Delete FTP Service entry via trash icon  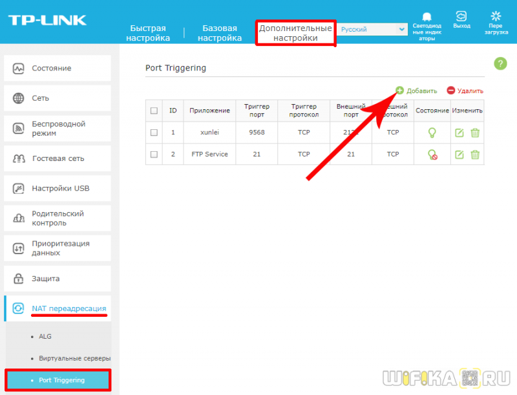pyautogui.click(x=475, y=155)
